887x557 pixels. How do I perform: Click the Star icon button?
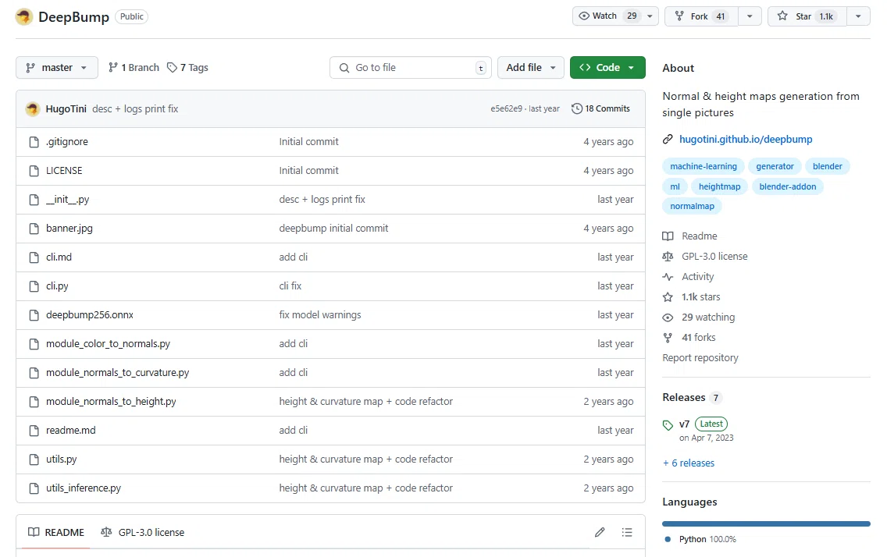tap(782, 16)
